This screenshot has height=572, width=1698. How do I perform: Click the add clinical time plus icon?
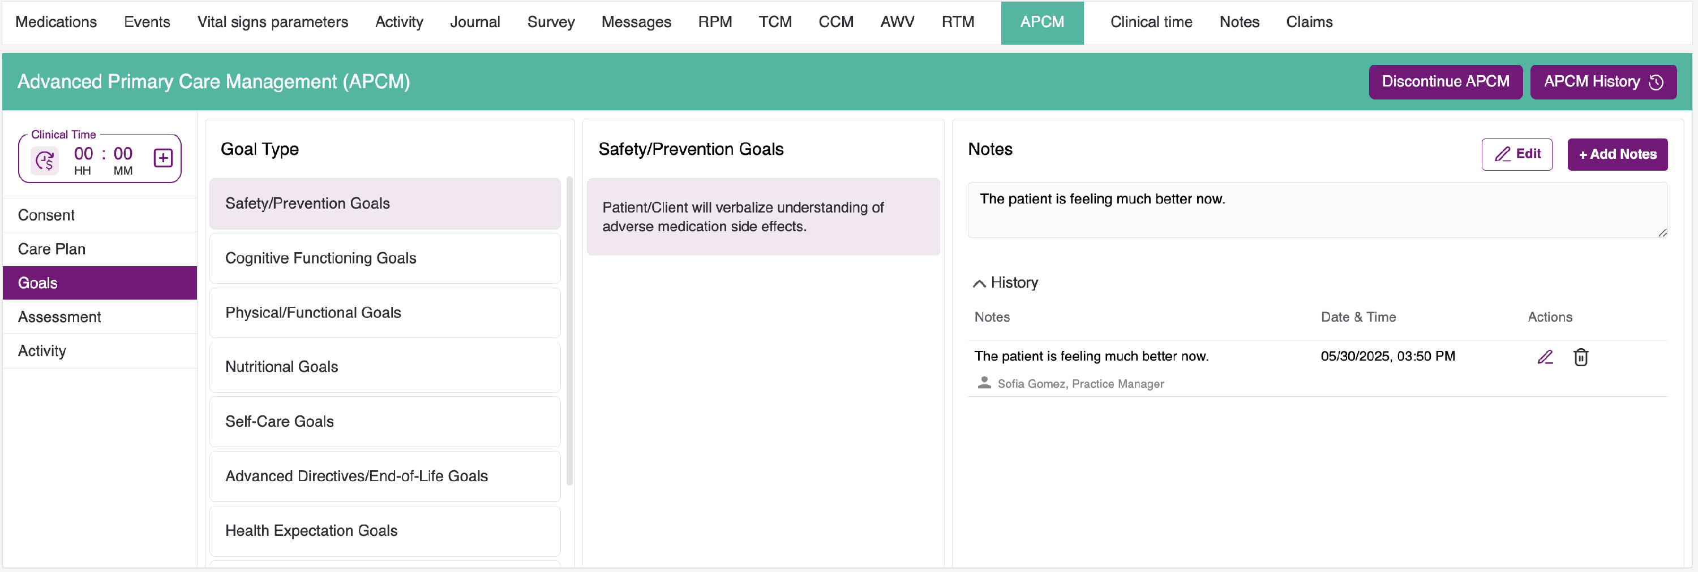[x=163, y=158]
